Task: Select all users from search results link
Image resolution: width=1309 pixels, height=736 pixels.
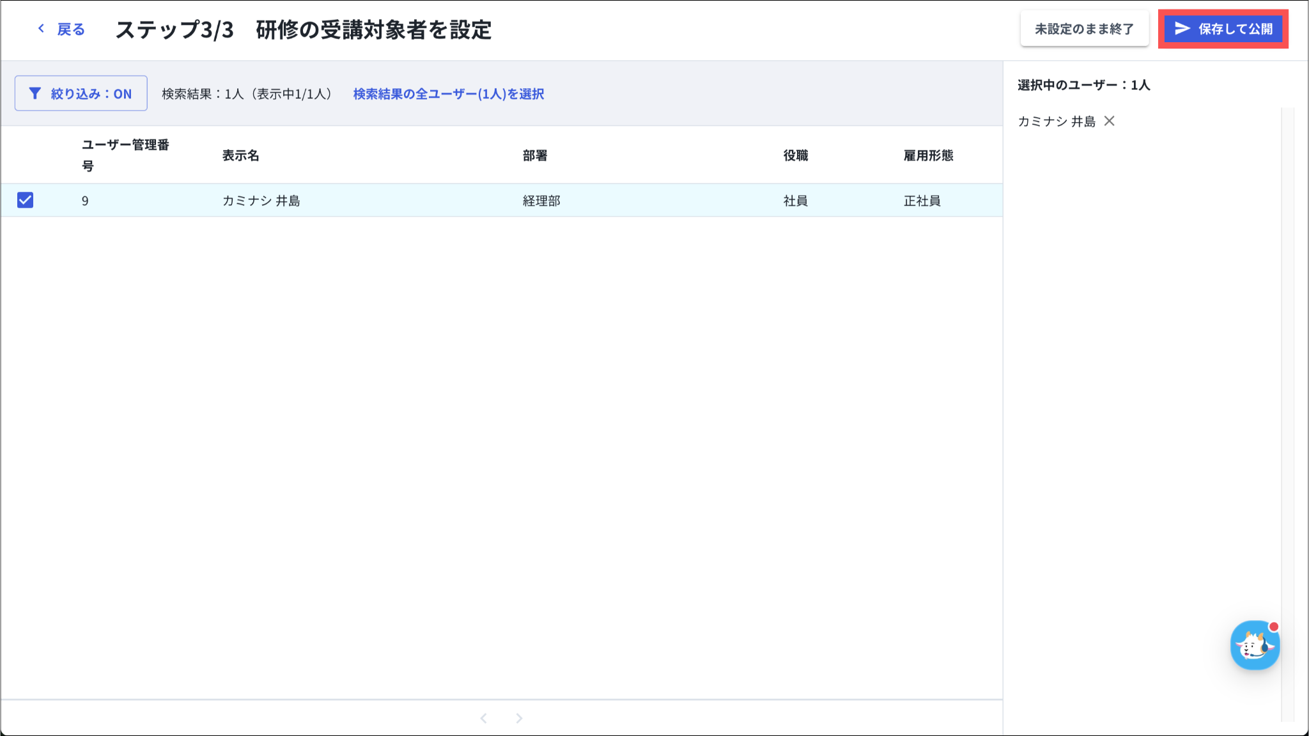Action: pos(448,94)
